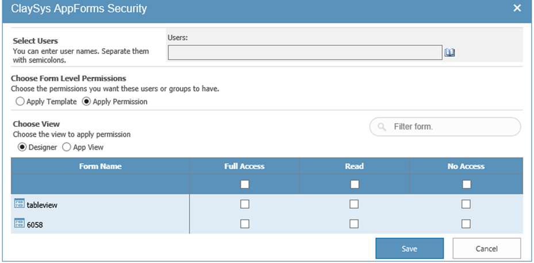Click the Form Name column header
534x263 pixels.
(101, 167)
